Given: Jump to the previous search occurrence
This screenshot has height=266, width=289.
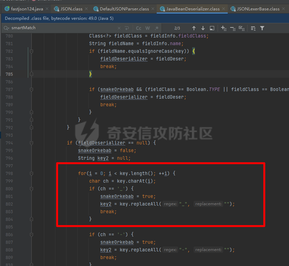Looking at the screenshot, I should pyautogui.click(x=194, y=28).
